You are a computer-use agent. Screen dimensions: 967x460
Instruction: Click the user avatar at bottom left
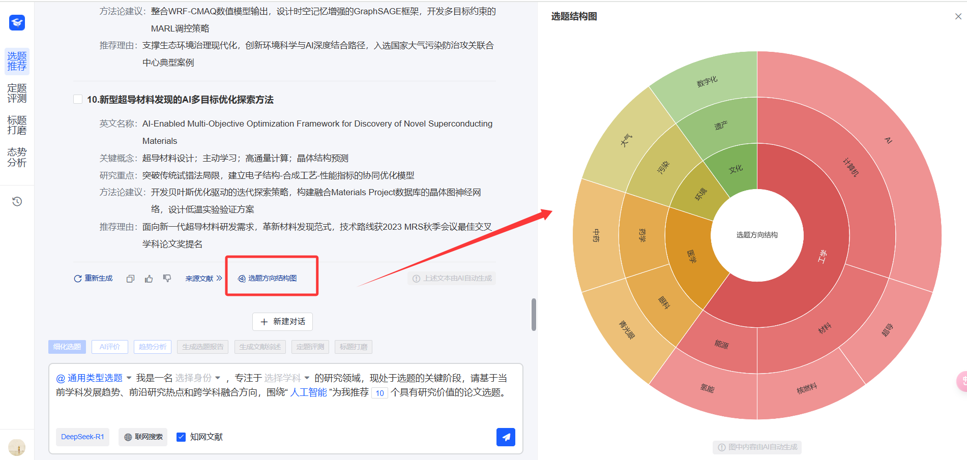(x=17, y=447)
